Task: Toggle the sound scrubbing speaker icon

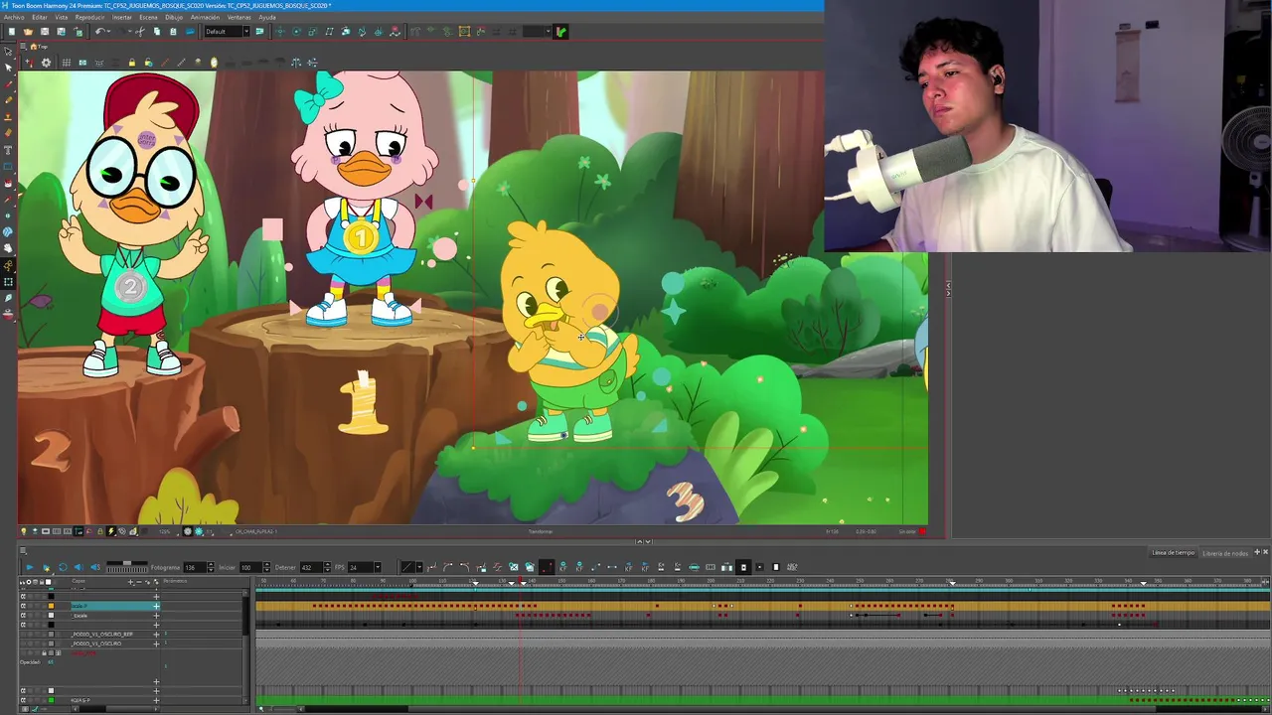Action: coord(95,567)
